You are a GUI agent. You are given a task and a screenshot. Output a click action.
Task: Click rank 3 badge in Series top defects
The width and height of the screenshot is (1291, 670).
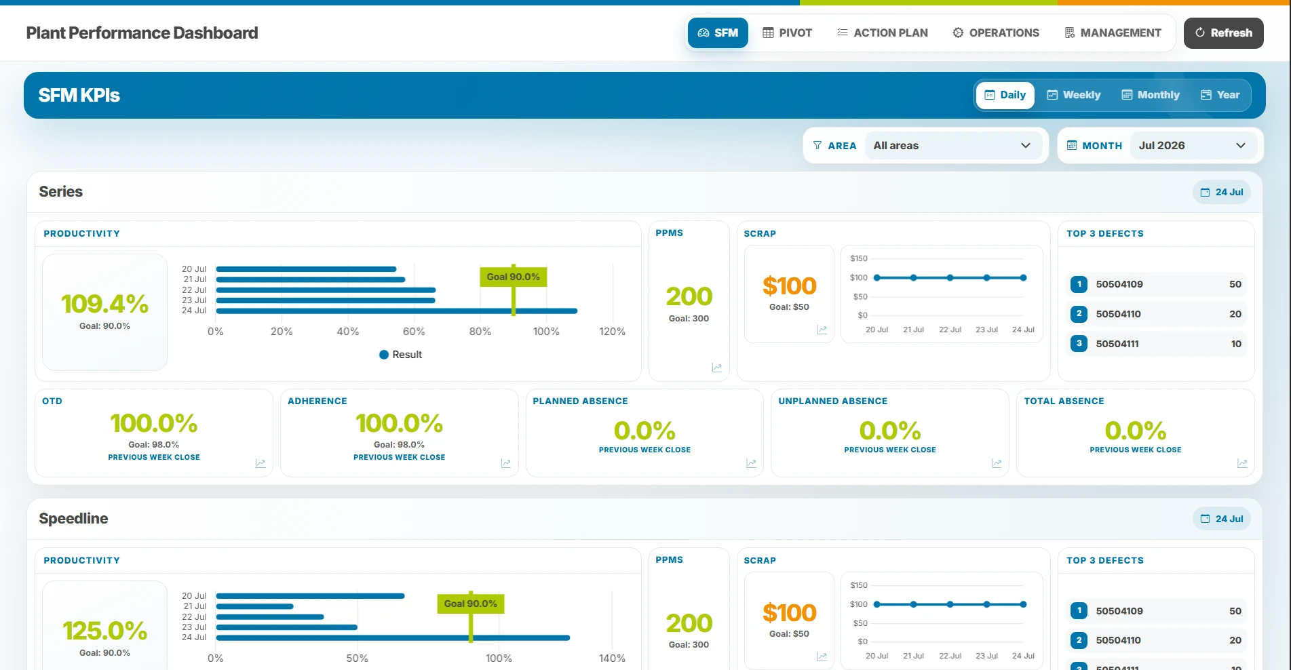pos(1079,343)
